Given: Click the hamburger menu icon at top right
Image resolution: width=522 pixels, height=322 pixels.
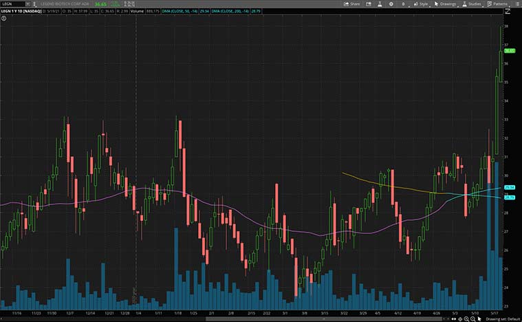Looking at the screenshot, I should [x=517, y=3].
